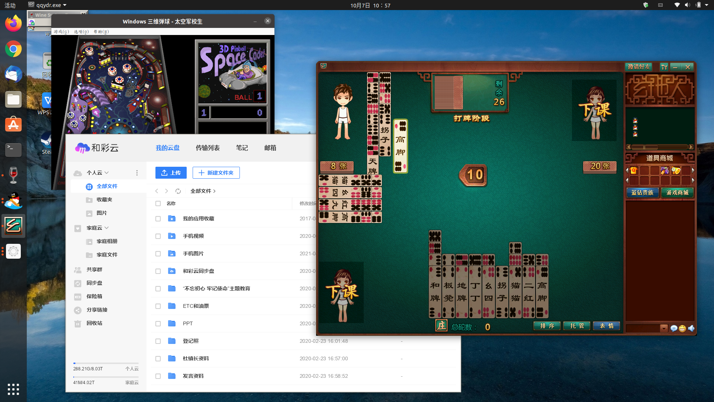Switch to the 我的云盘 tab
This screenshot has height=402, width=714.
167,148
